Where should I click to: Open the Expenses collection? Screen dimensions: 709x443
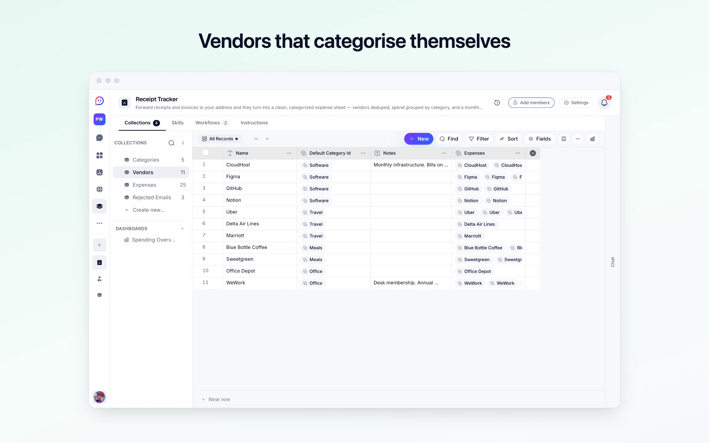pyautogui.click(x=151, y=185)
